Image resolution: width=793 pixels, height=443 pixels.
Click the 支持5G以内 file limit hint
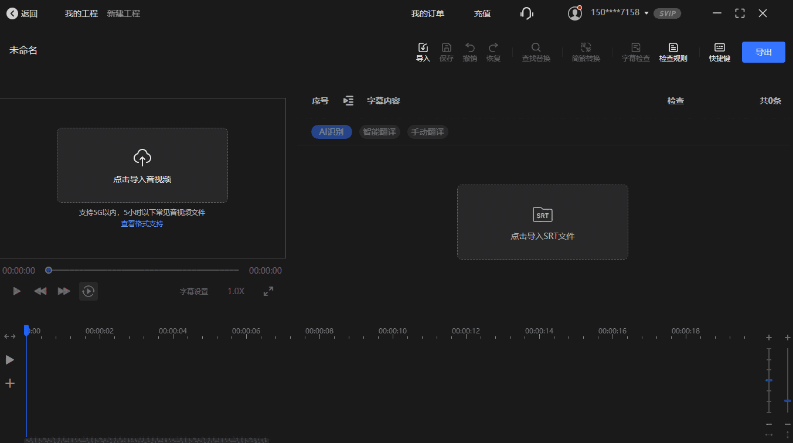pos(142,212)
